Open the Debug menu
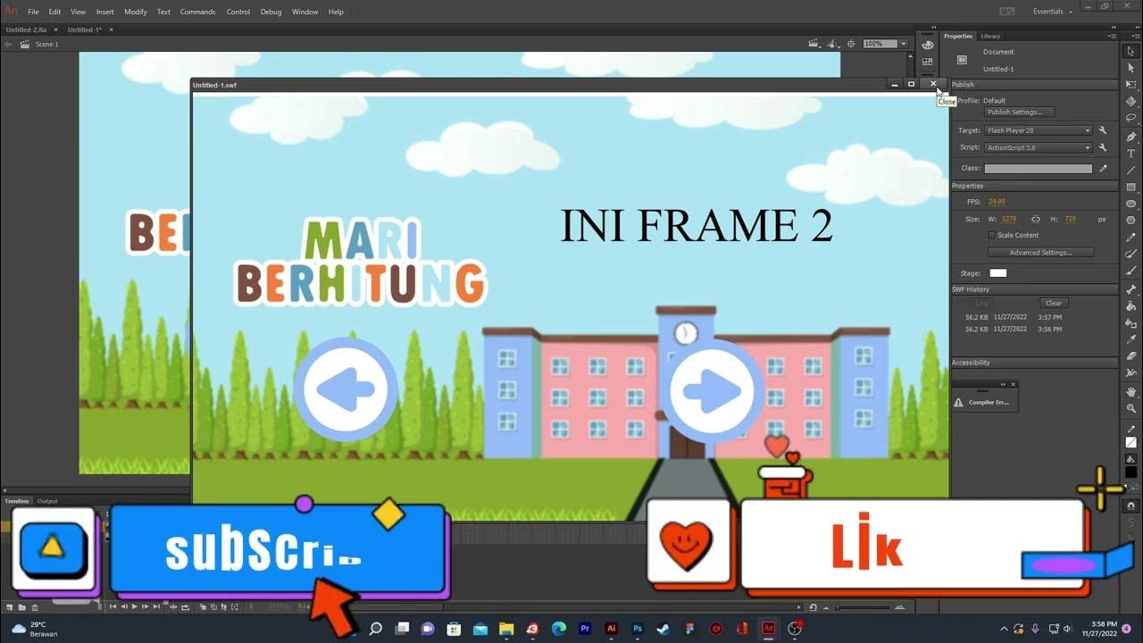The width and height of the screenshot is (1143, 643). coord(271,12)
